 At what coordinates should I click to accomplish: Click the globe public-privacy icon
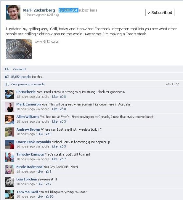(x=58, y=15)
